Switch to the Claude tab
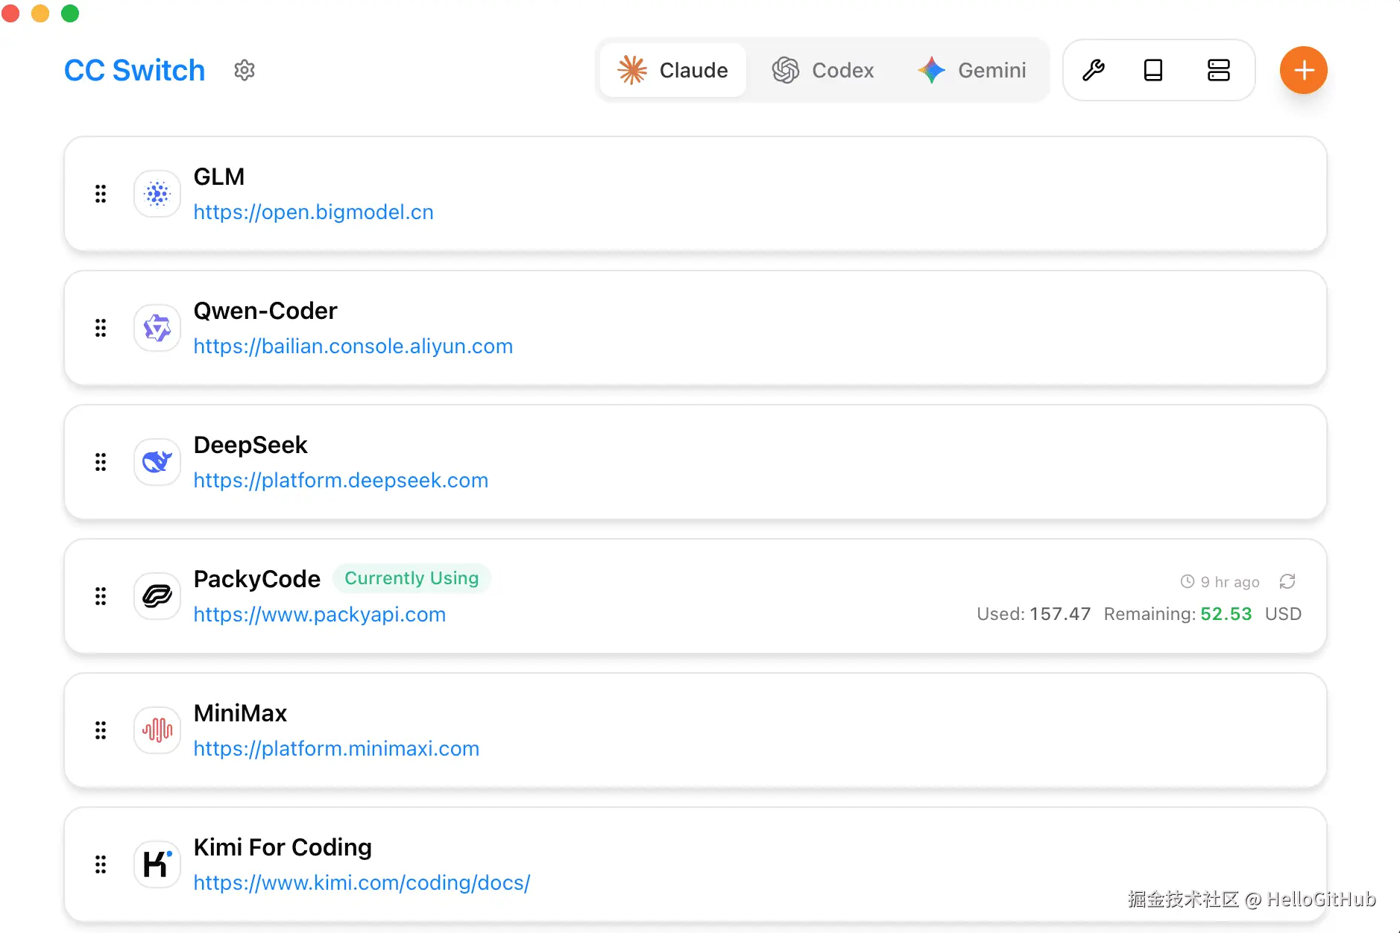This screenshot has width=1400, height=933. pos(673,70)
